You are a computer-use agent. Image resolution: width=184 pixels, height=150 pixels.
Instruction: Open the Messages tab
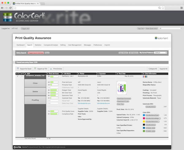87,45
